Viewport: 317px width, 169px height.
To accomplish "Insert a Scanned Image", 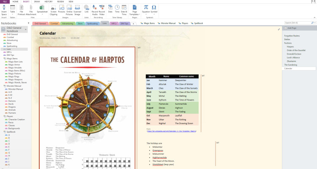I will click(77, 10).
